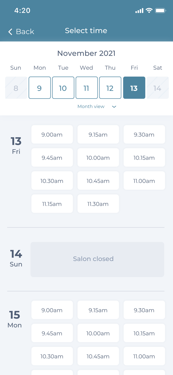This screenshot has width=173, height=375.
Task: Open the Month view dropdown
Action: 91,106
